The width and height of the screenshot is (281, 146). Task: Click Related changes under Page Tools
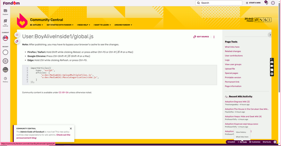233,51
